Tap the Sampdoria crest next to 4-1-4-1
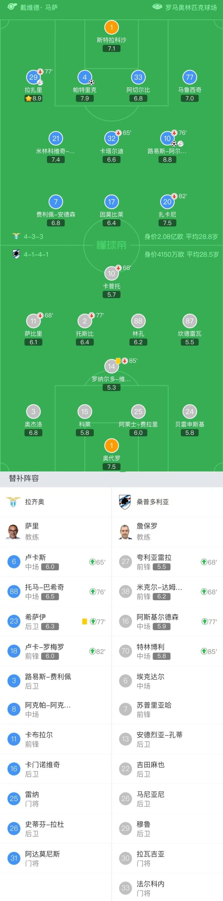The height and width of the screenshot is (901, 223). [x=16, y=254]
